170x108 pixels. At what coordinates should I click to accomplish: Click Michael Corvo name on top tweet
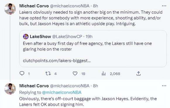[x=34, y=6]
